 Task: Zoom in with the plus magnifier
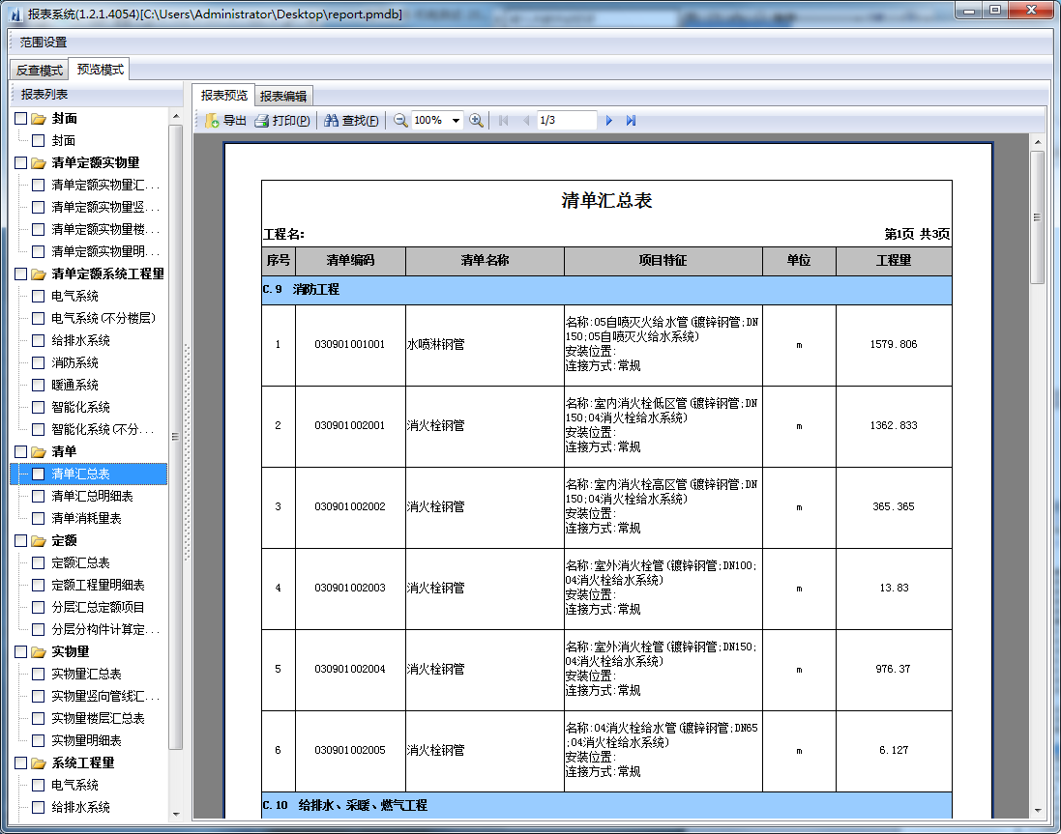(476, 121)
